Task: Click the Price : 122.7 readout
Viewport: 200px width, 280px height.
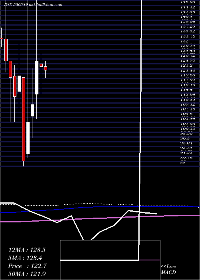Action: (x=27, y=266)
